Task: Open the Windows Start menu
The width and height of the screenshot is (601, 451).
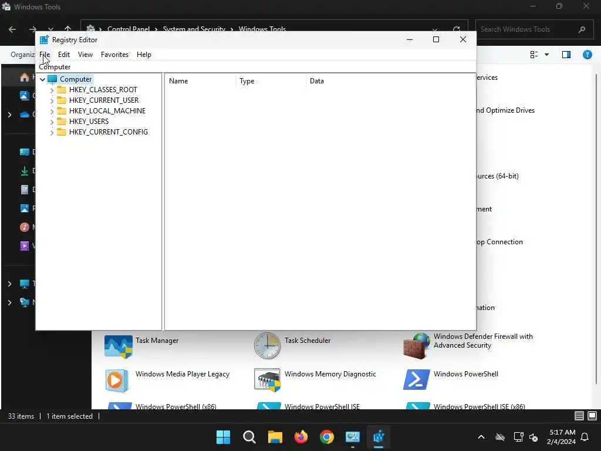Action: point(223,437)
